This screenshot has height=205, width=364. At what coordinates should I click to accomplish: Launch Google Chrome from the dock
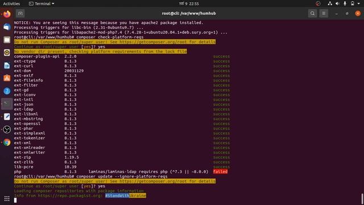7,142
